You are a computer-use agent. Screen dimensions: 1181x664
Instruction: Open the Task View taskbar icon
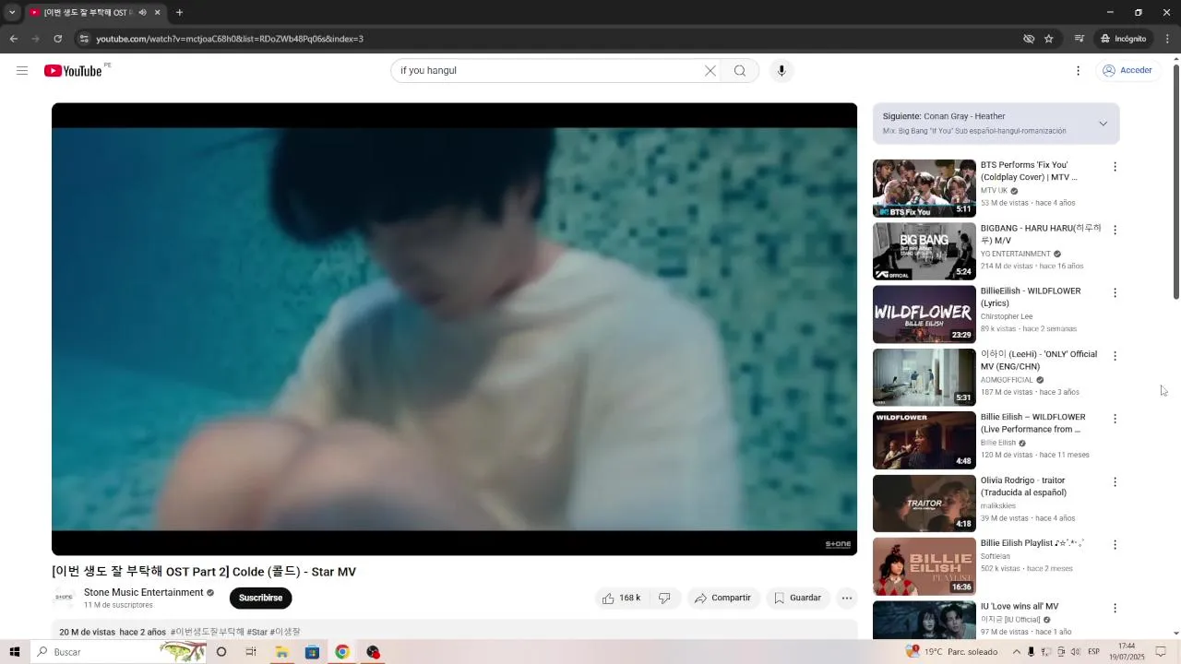[251, 652]
